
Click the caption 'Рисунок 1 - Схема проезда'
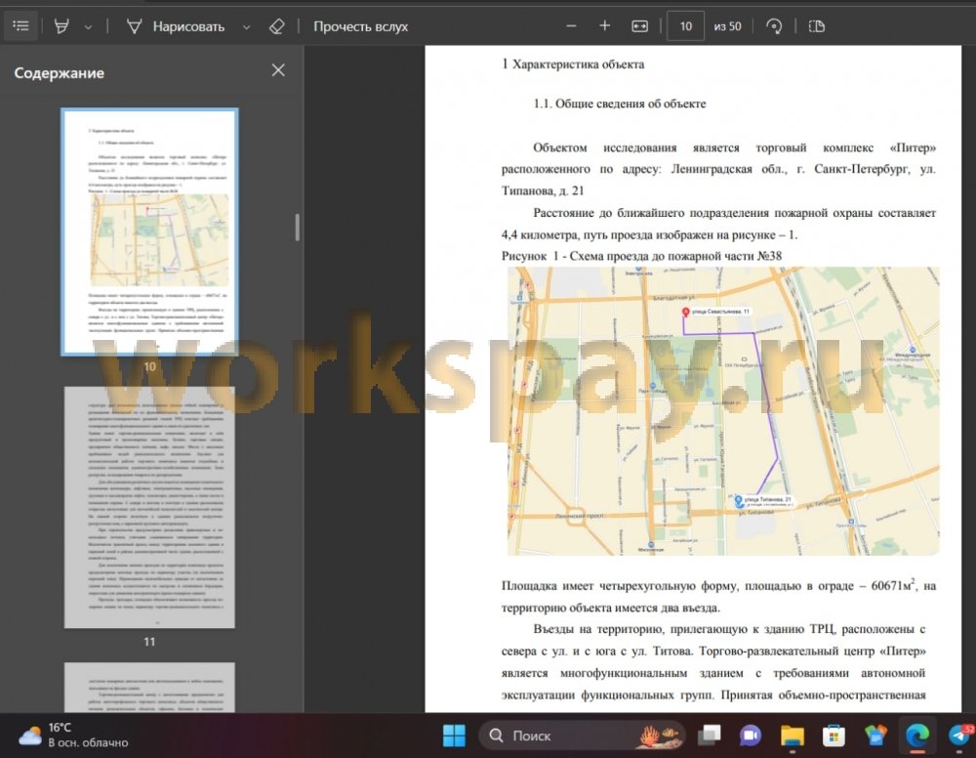pyautogui.click(x=641, y=256)
